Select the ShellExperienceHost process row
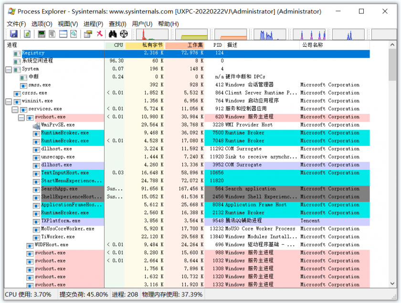 [187, 197]
